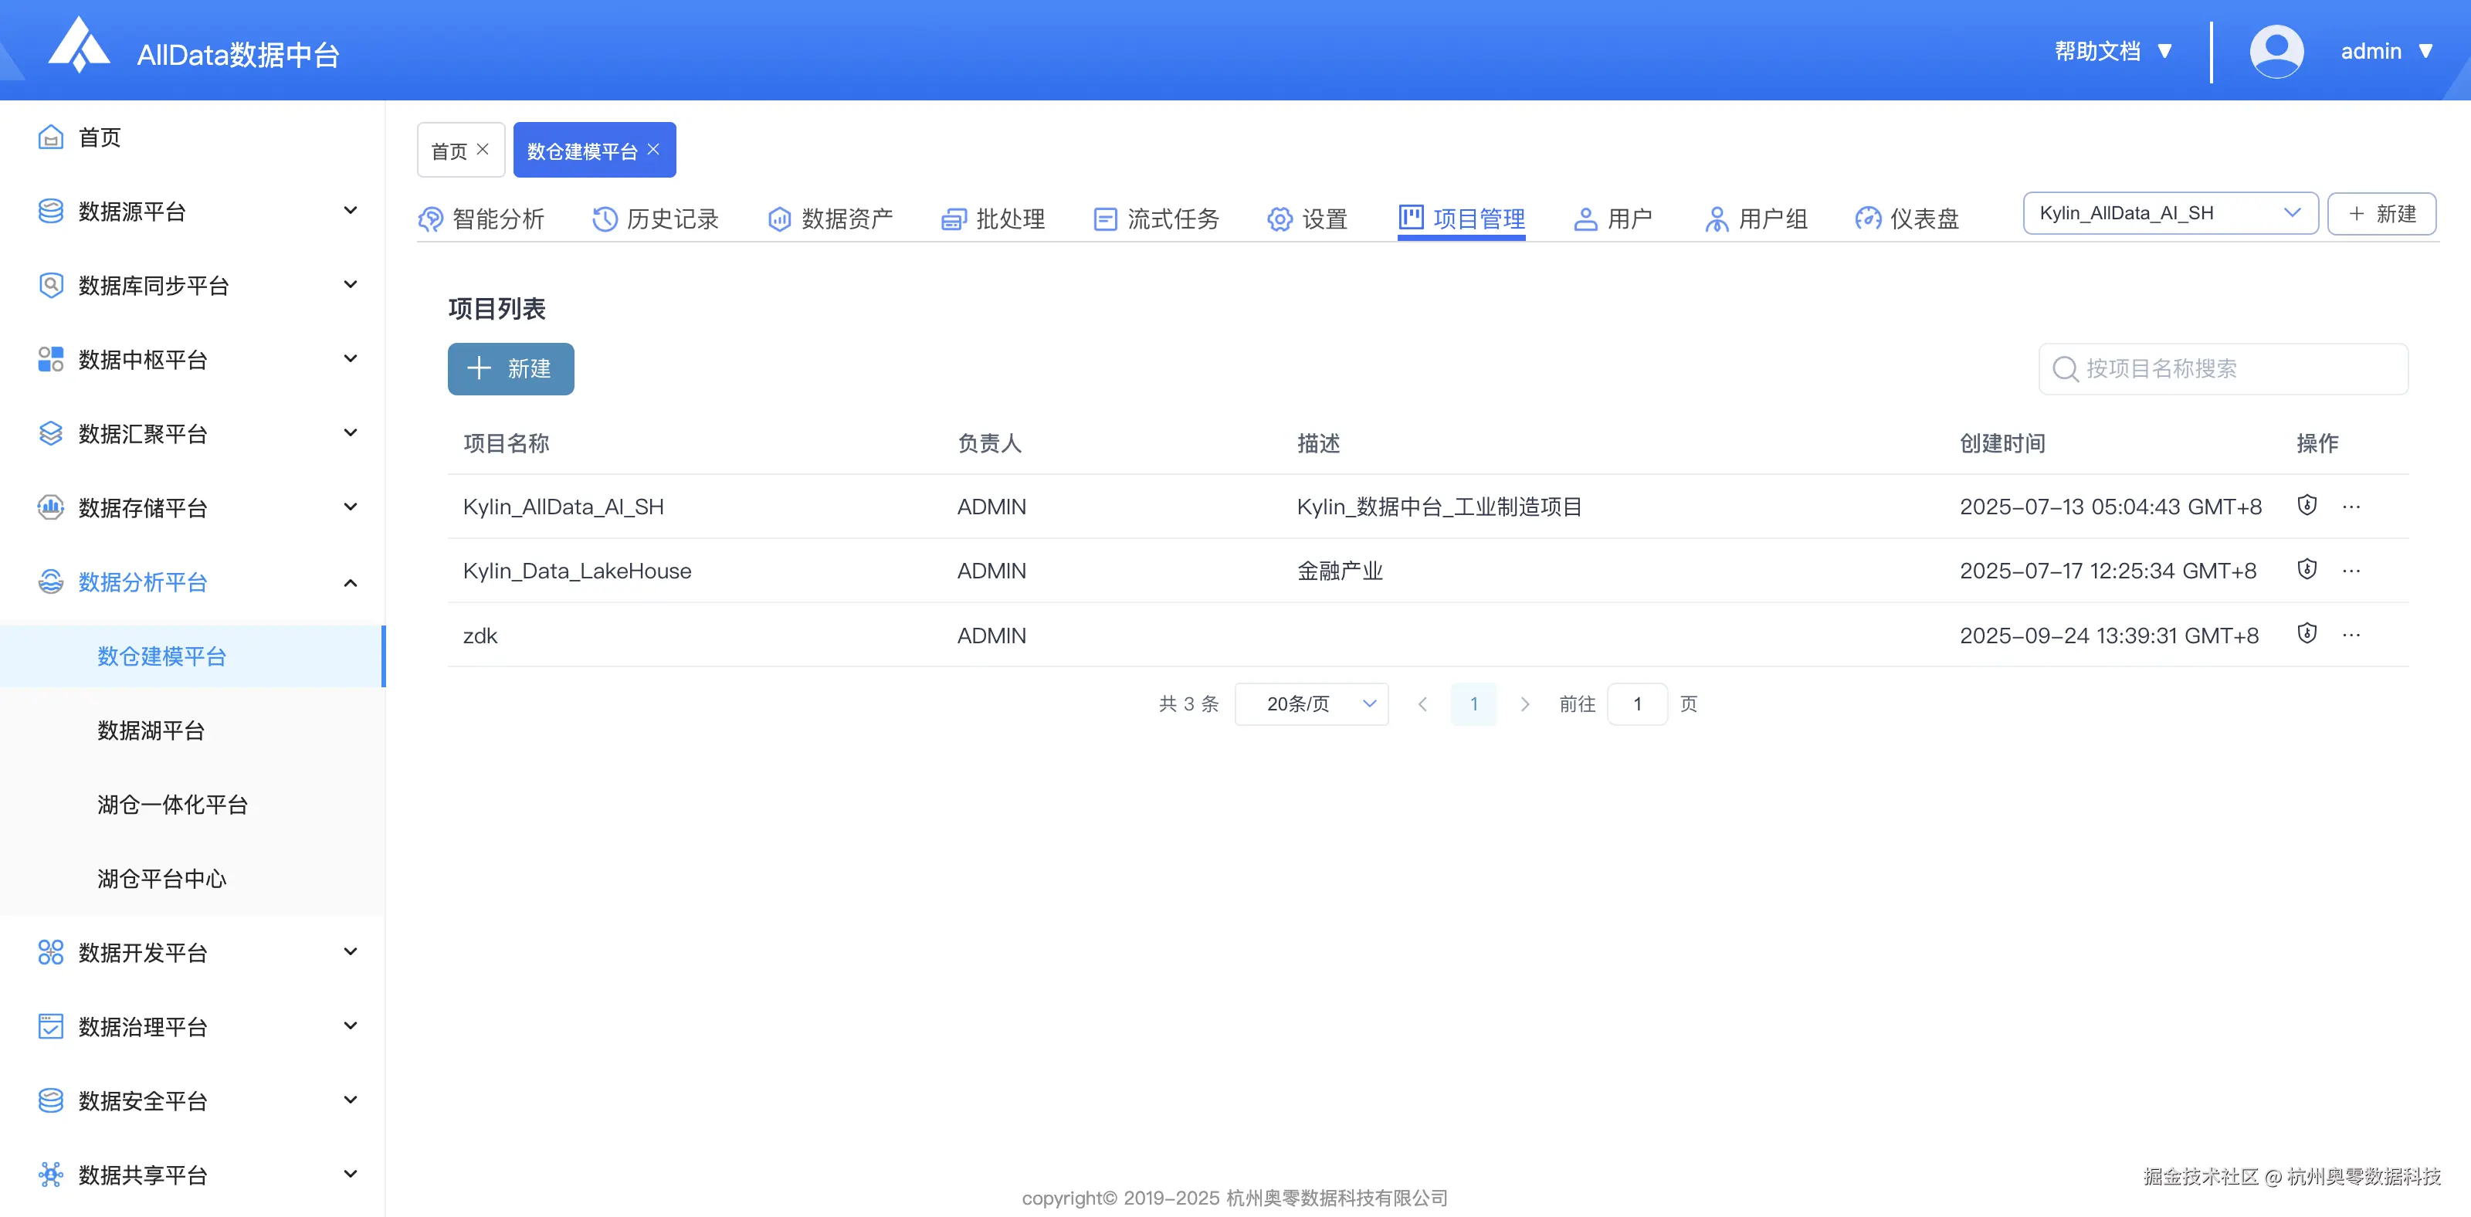Open more options for the zdk project
This screenshot has width=2471, height=1217.
2352,634
